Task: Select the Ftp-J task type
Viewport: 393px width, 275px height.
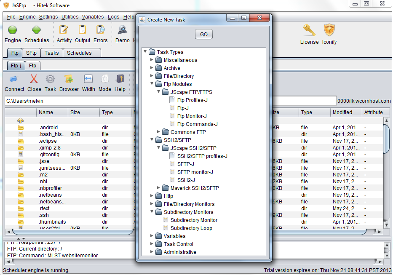Action: point(183,108)
